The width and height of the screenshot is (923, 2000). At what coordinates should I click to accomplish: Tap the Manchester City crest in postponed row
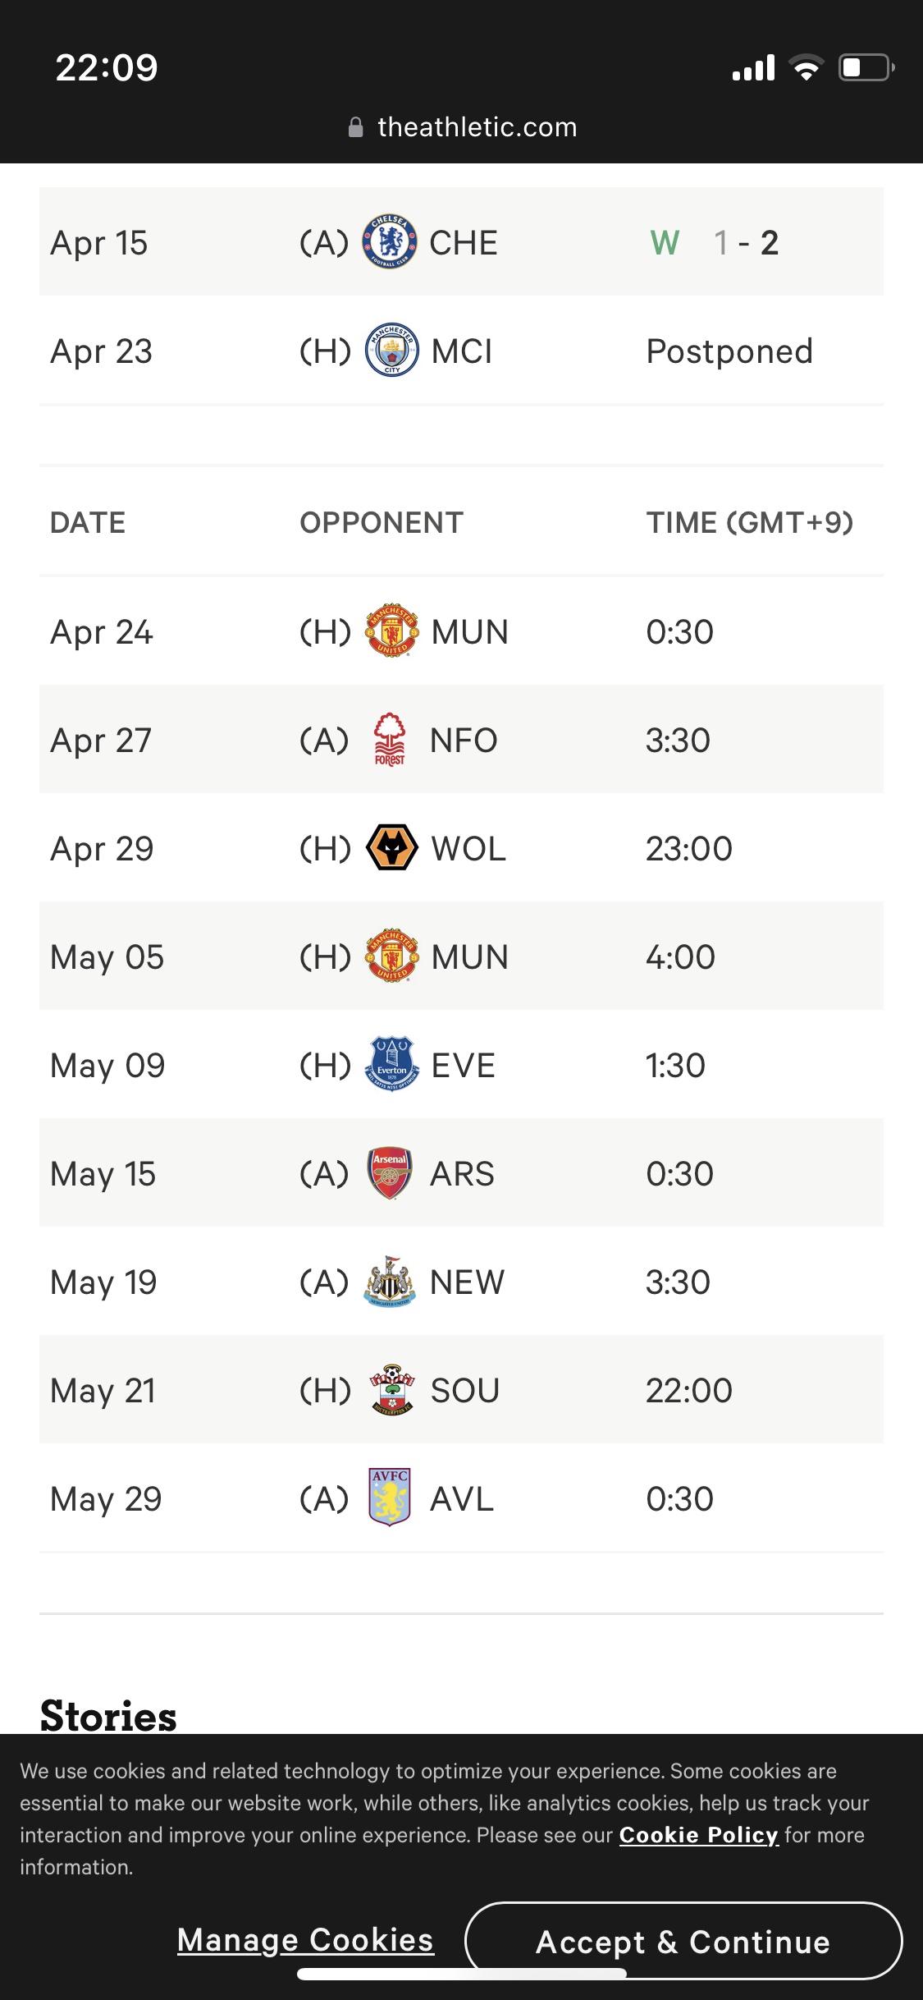pyautogui.click(x=391, y=351)
